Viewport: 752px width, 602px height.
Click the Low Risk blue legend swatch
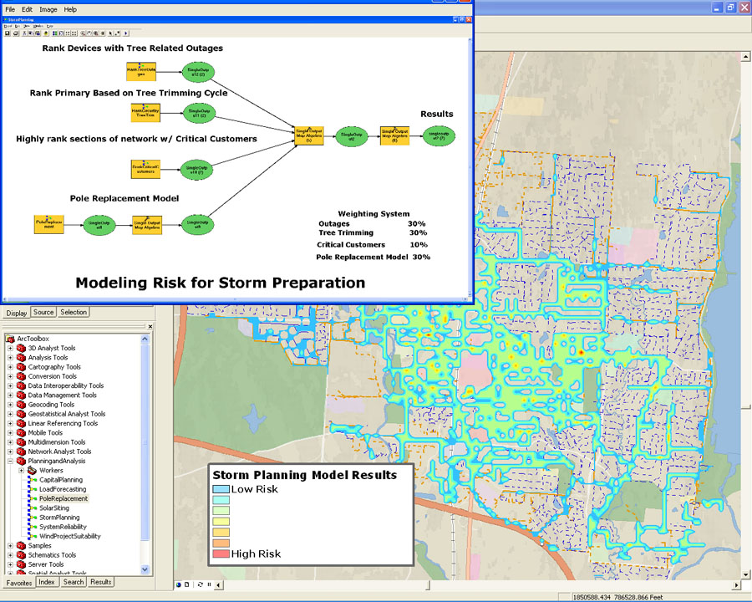click(221, 489)
